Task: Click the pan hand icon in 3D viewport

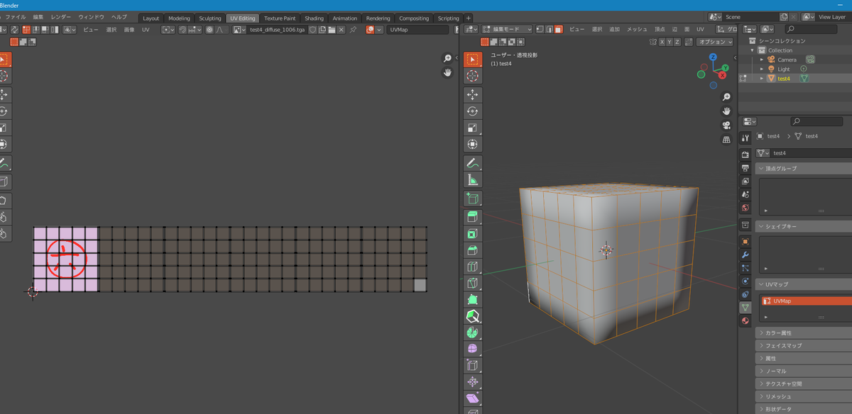Action: 726,111
